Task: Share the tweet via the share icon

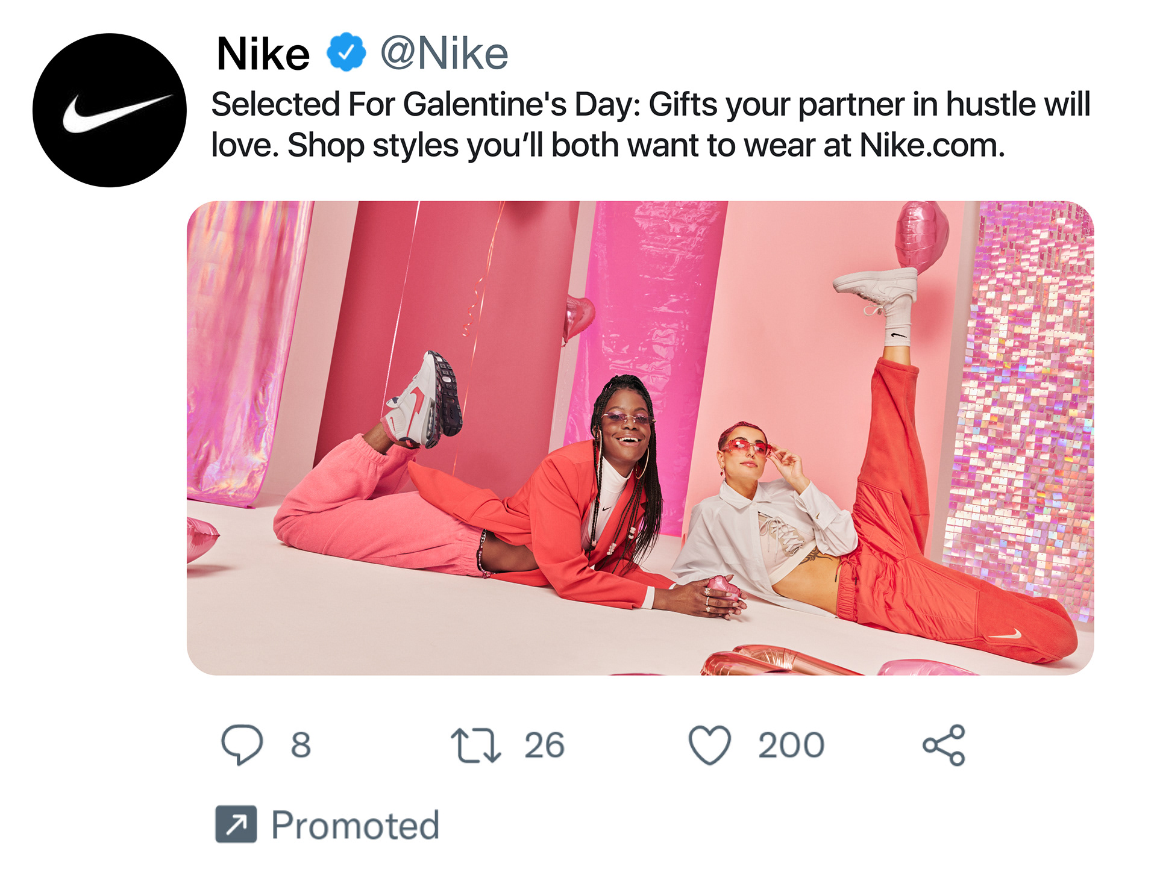Action: pos(944,745)
